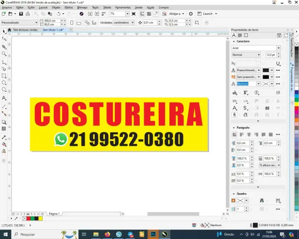This screenshot has height=239, width=299.
Task: Toggle no-alignment paragraph button
Action: click(x=234, y=134)
